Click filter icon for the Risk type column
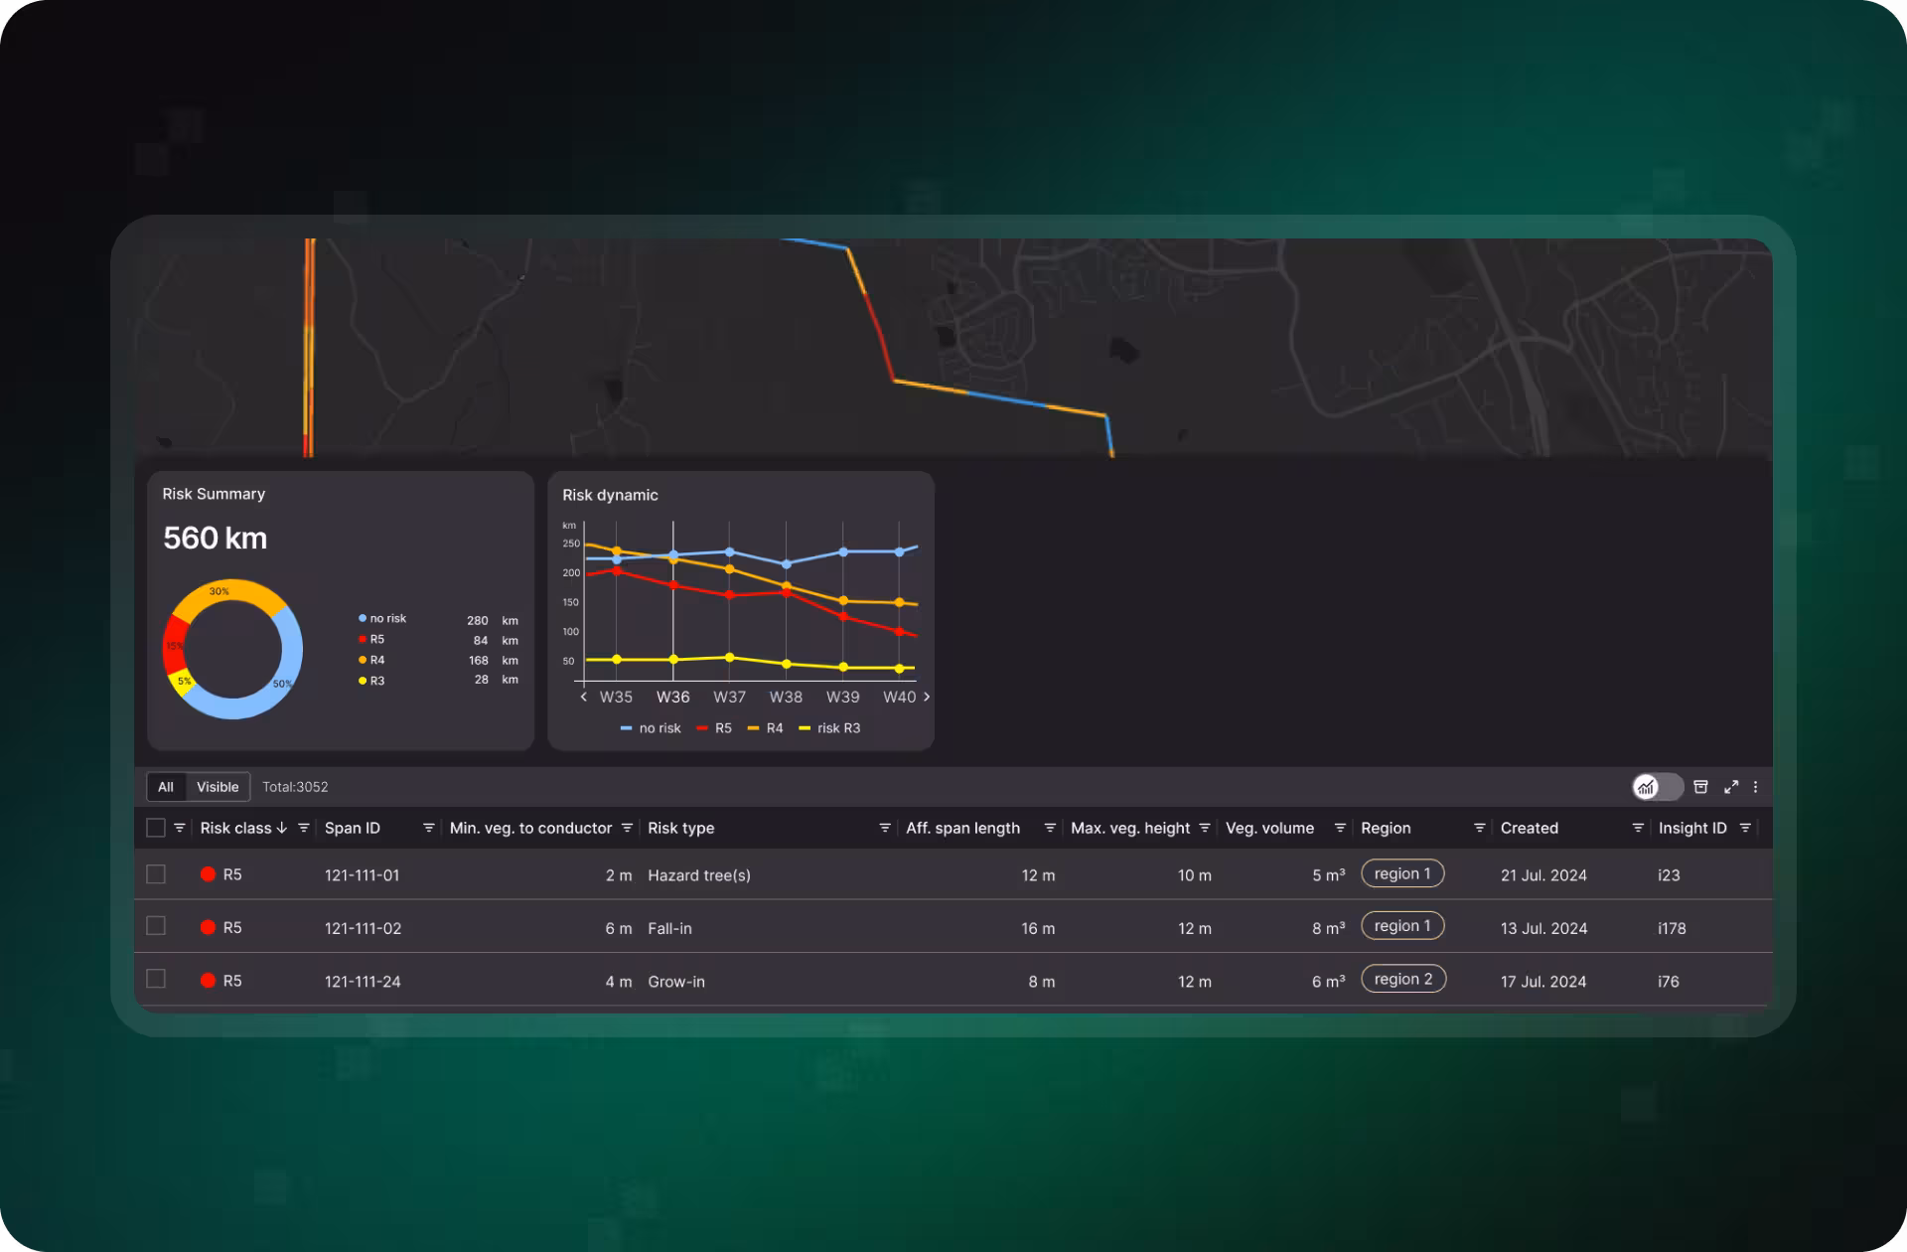Screen dimensions: 1907x1252 pos(885,828)
